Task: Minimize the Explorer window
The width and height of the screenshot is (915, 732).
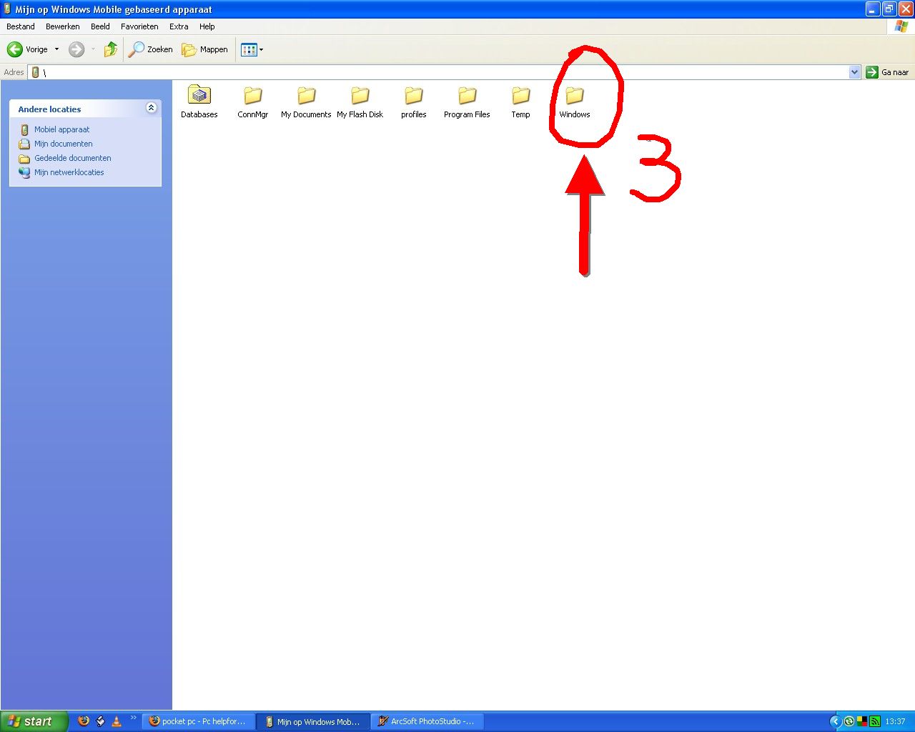Action: (873, 9)
